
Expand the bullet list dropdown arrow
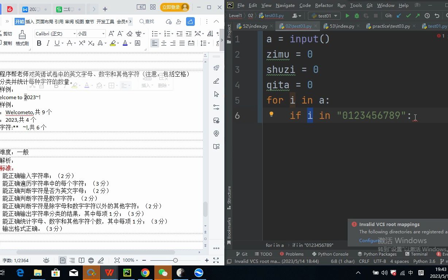[x=160, y=34]
